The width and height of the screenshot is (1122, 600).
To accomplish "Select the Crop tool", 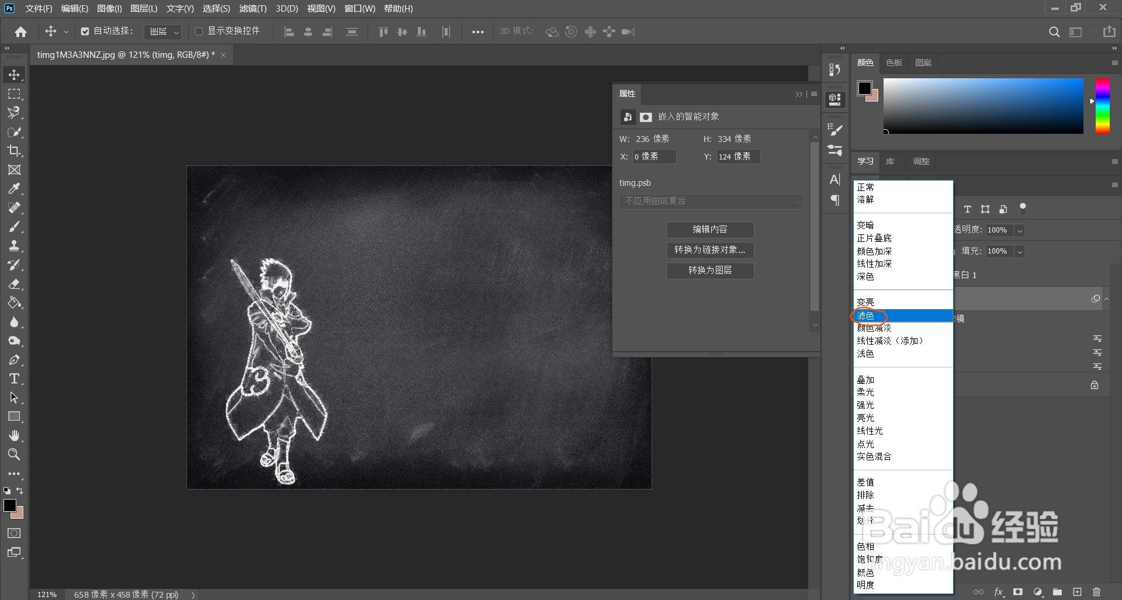I will point(14,151).
